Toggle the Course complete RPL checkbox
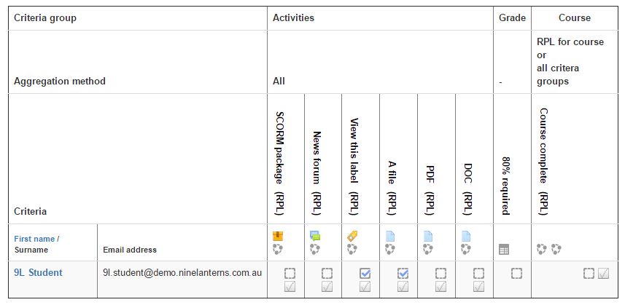The image size is (625, 305). 603,274
